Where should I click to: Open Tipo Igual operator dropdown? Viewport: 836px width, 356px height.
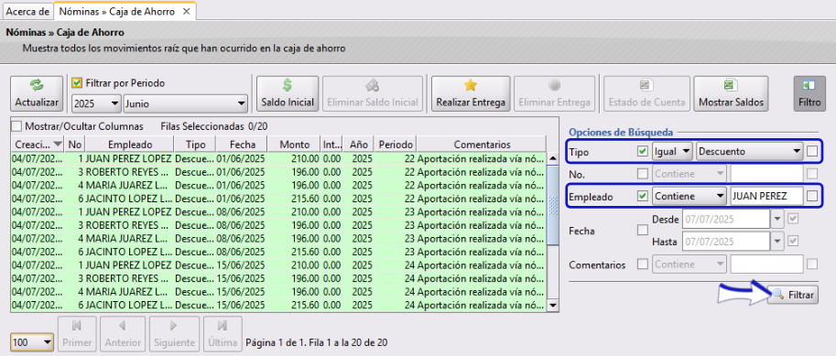(672, 151)
